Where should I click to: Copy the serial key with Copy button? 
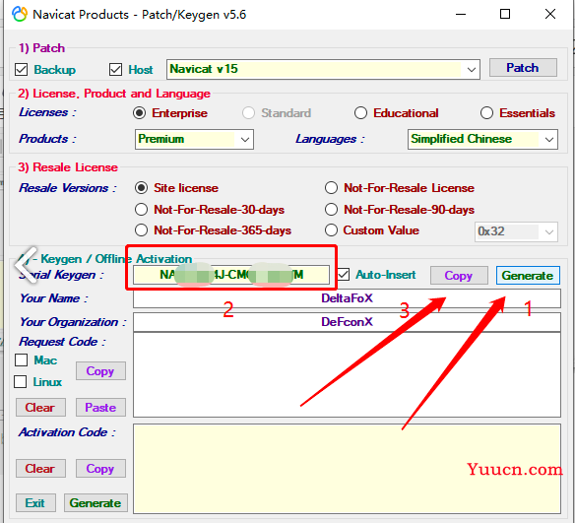pyautogui.click(x=459, y=276)
